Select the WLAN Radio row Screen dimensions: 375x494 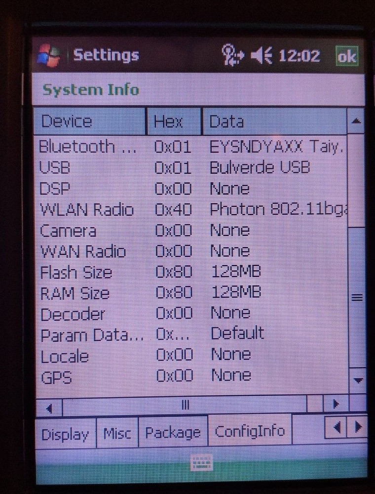[190, 209]
